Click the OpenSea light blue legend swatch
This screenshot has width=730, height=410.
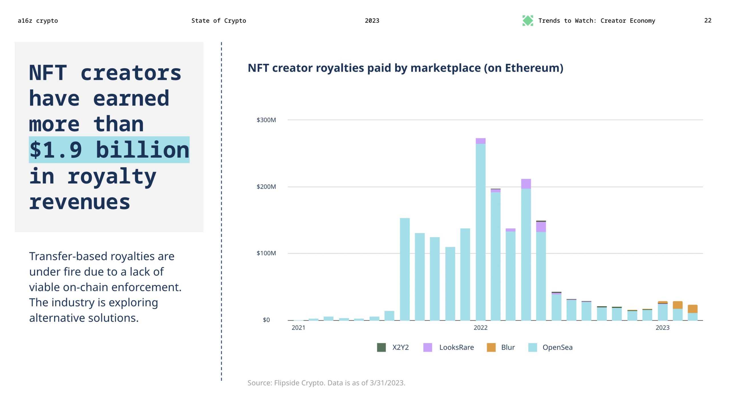(x=532, y=347)
